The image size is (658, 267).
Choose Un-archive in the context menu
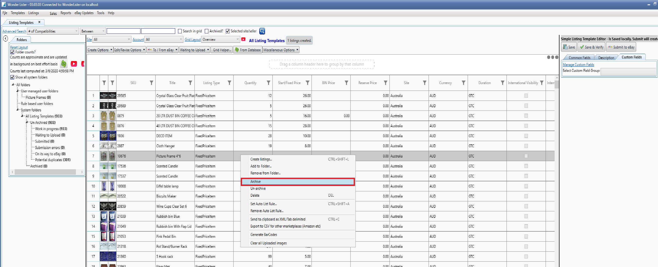[x=298, y=189]
